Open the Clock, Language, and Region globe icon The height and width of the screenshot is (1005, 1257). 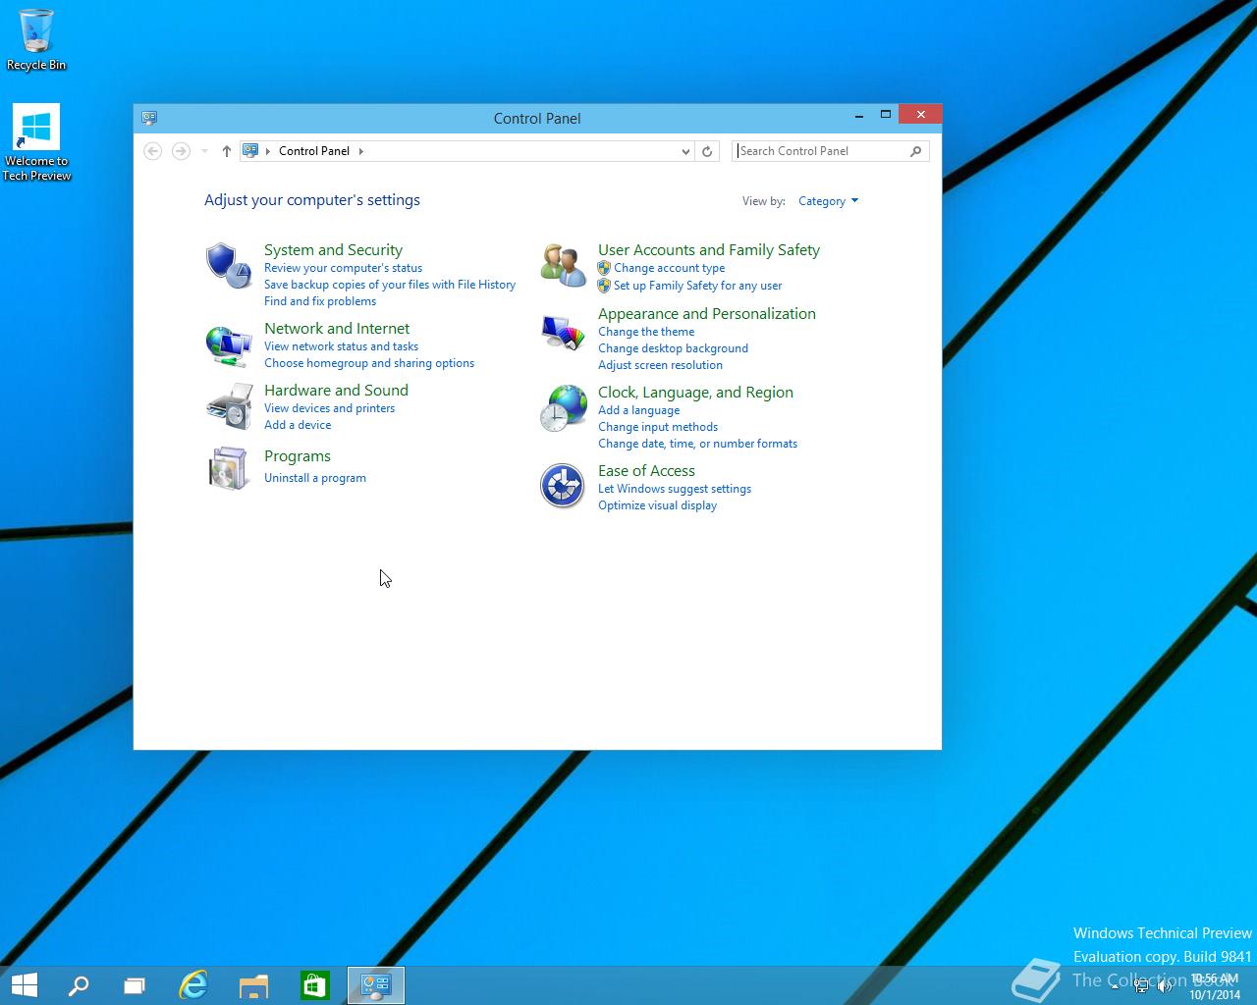pyautogui.click(x=563, y=407)
